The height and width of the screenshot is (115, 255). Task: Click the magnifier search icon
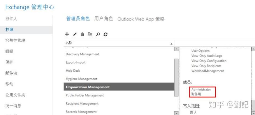pyautogui.click(x=98, y=34)
